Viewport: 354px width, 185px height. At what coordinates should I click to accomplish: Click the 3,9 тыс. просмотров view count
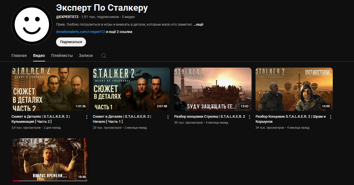pos(26,128)
